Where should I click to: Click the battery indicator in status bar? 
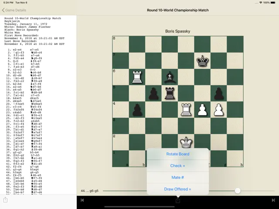point(273,3)
